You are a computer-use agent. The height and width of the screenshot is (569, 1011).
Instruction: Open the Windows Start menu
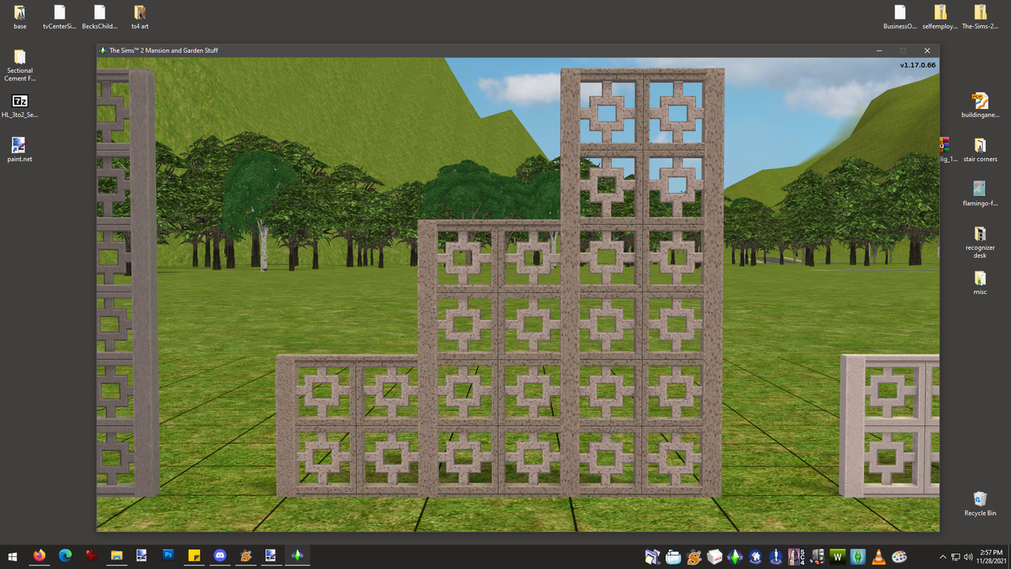pos(13,556)
